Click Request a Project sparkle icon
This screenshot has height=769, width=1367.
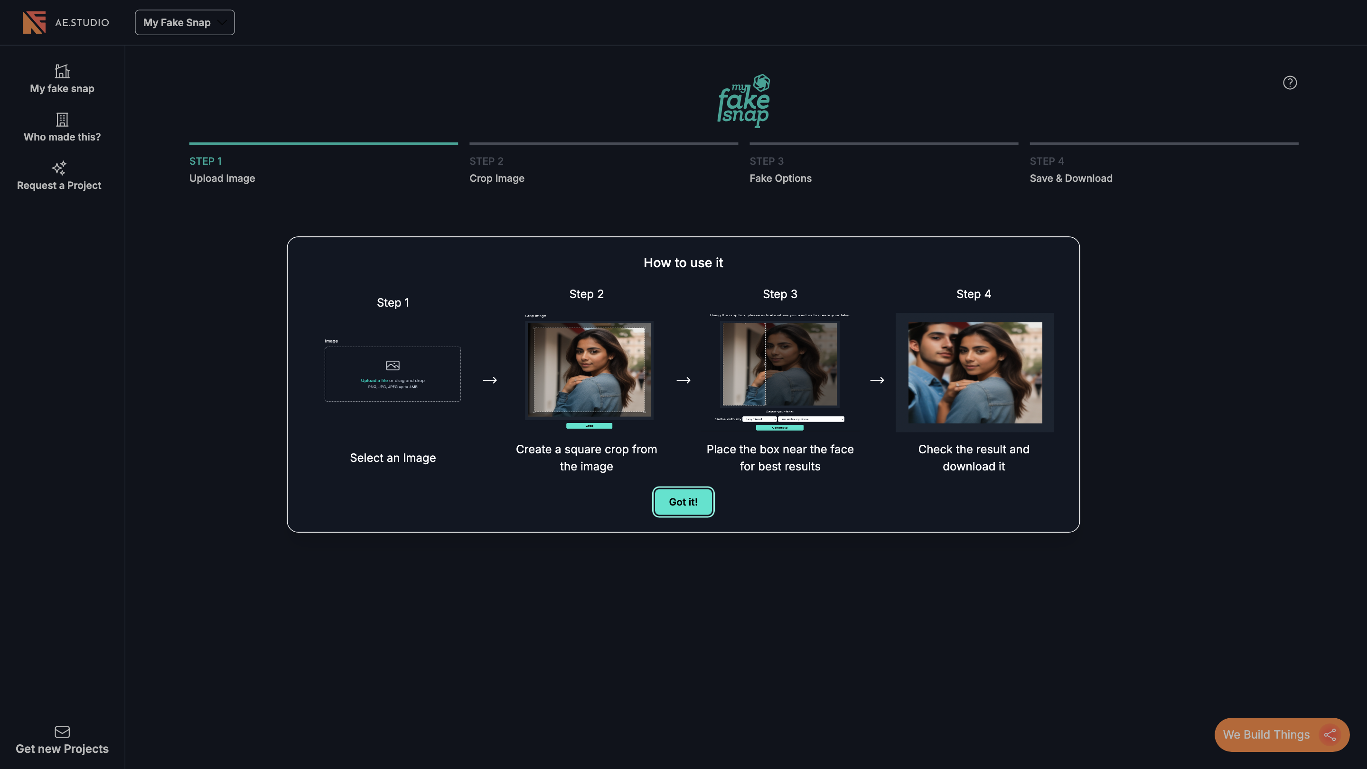click(59, 168)
